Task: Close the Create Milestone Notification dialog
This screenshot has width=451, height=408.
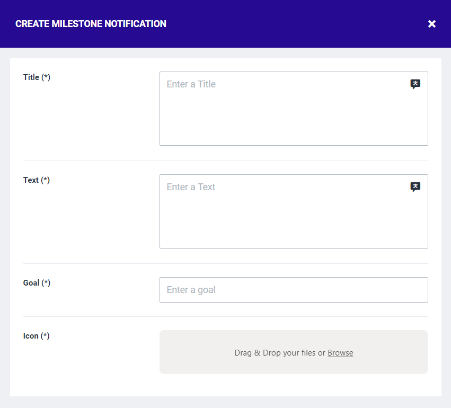Action: [432, 24]
